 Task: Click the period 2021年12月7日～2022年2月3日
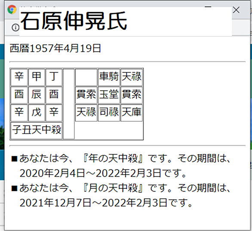93,203
